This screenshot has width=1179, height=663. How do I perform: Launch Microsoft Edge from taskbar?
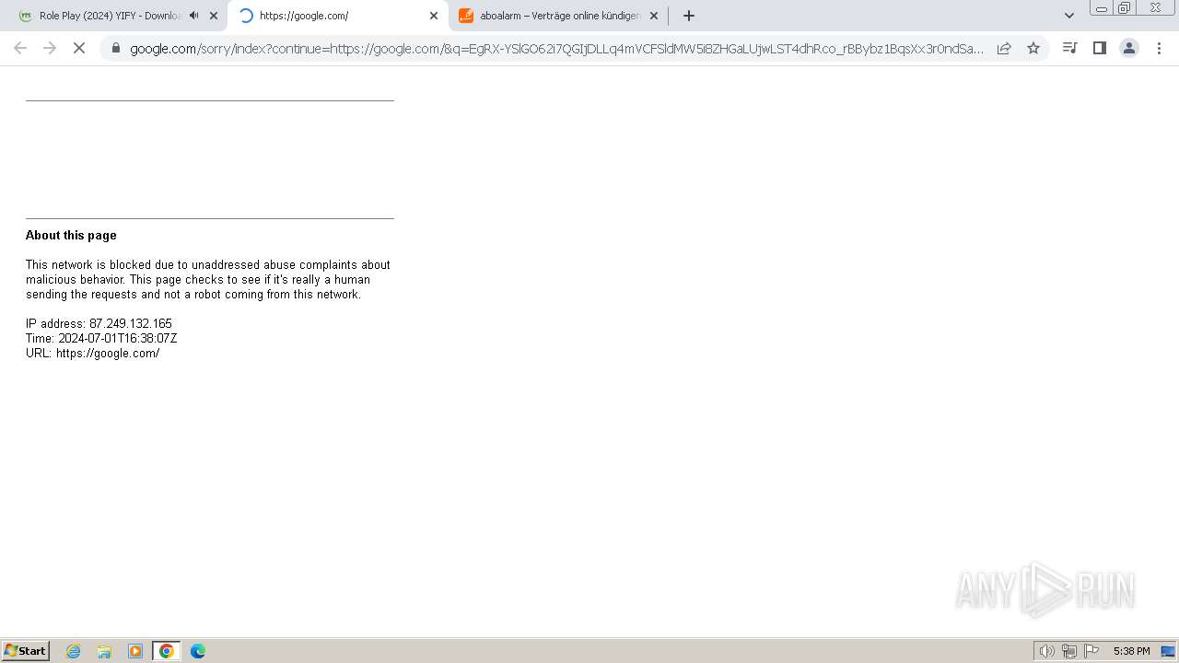point(198,651)
